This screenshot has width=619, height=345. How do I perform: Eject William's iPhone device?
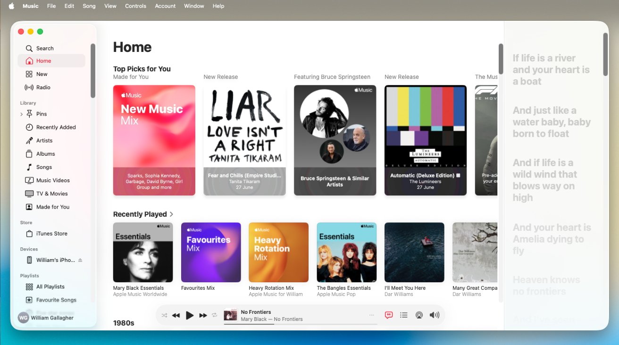point(80,260)
